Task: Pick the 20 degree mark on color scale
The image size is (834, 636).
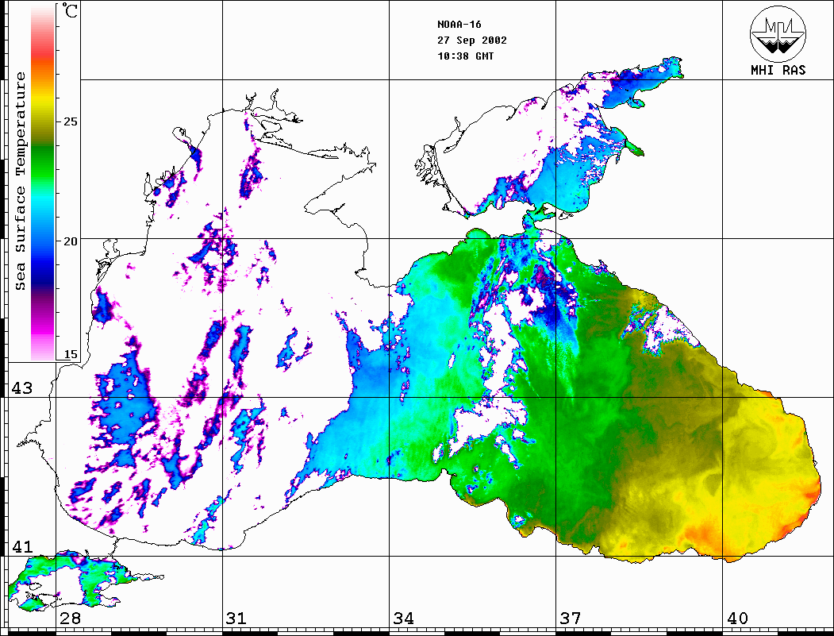Action: click(70, 241)
